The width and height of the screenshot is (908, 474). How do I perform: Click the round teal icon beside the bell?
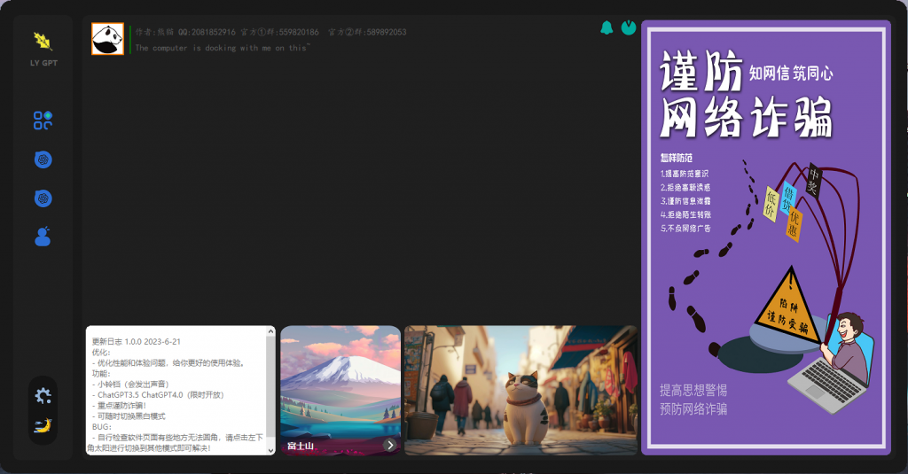629,27
